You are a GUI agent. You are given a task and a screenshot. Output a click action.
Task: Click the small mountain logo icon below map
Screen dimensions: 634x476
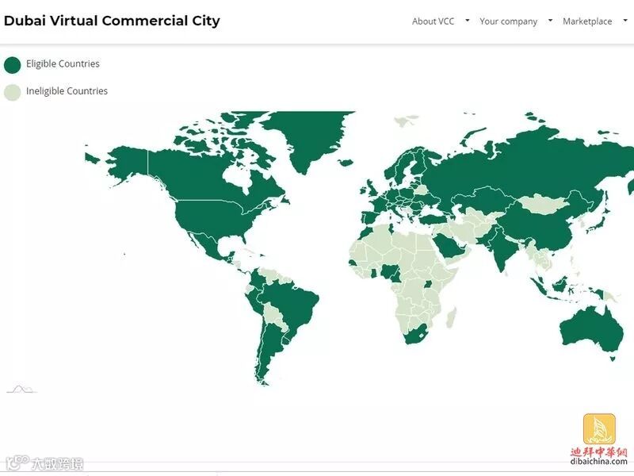click(x=22, y=390)
